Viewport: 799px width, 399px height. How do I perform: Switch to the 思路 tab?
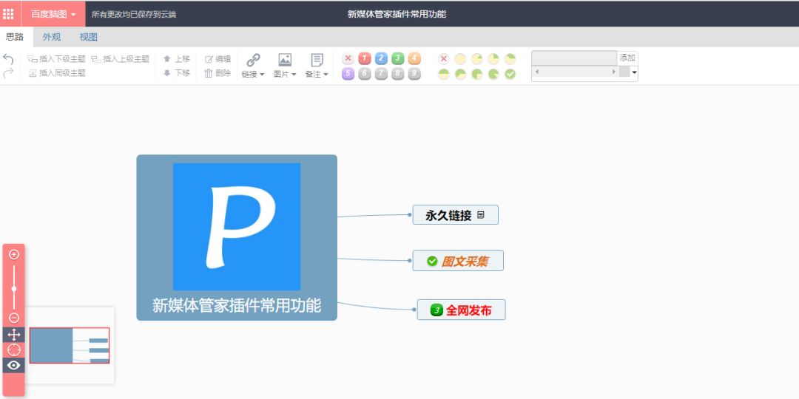pos(15,37)
